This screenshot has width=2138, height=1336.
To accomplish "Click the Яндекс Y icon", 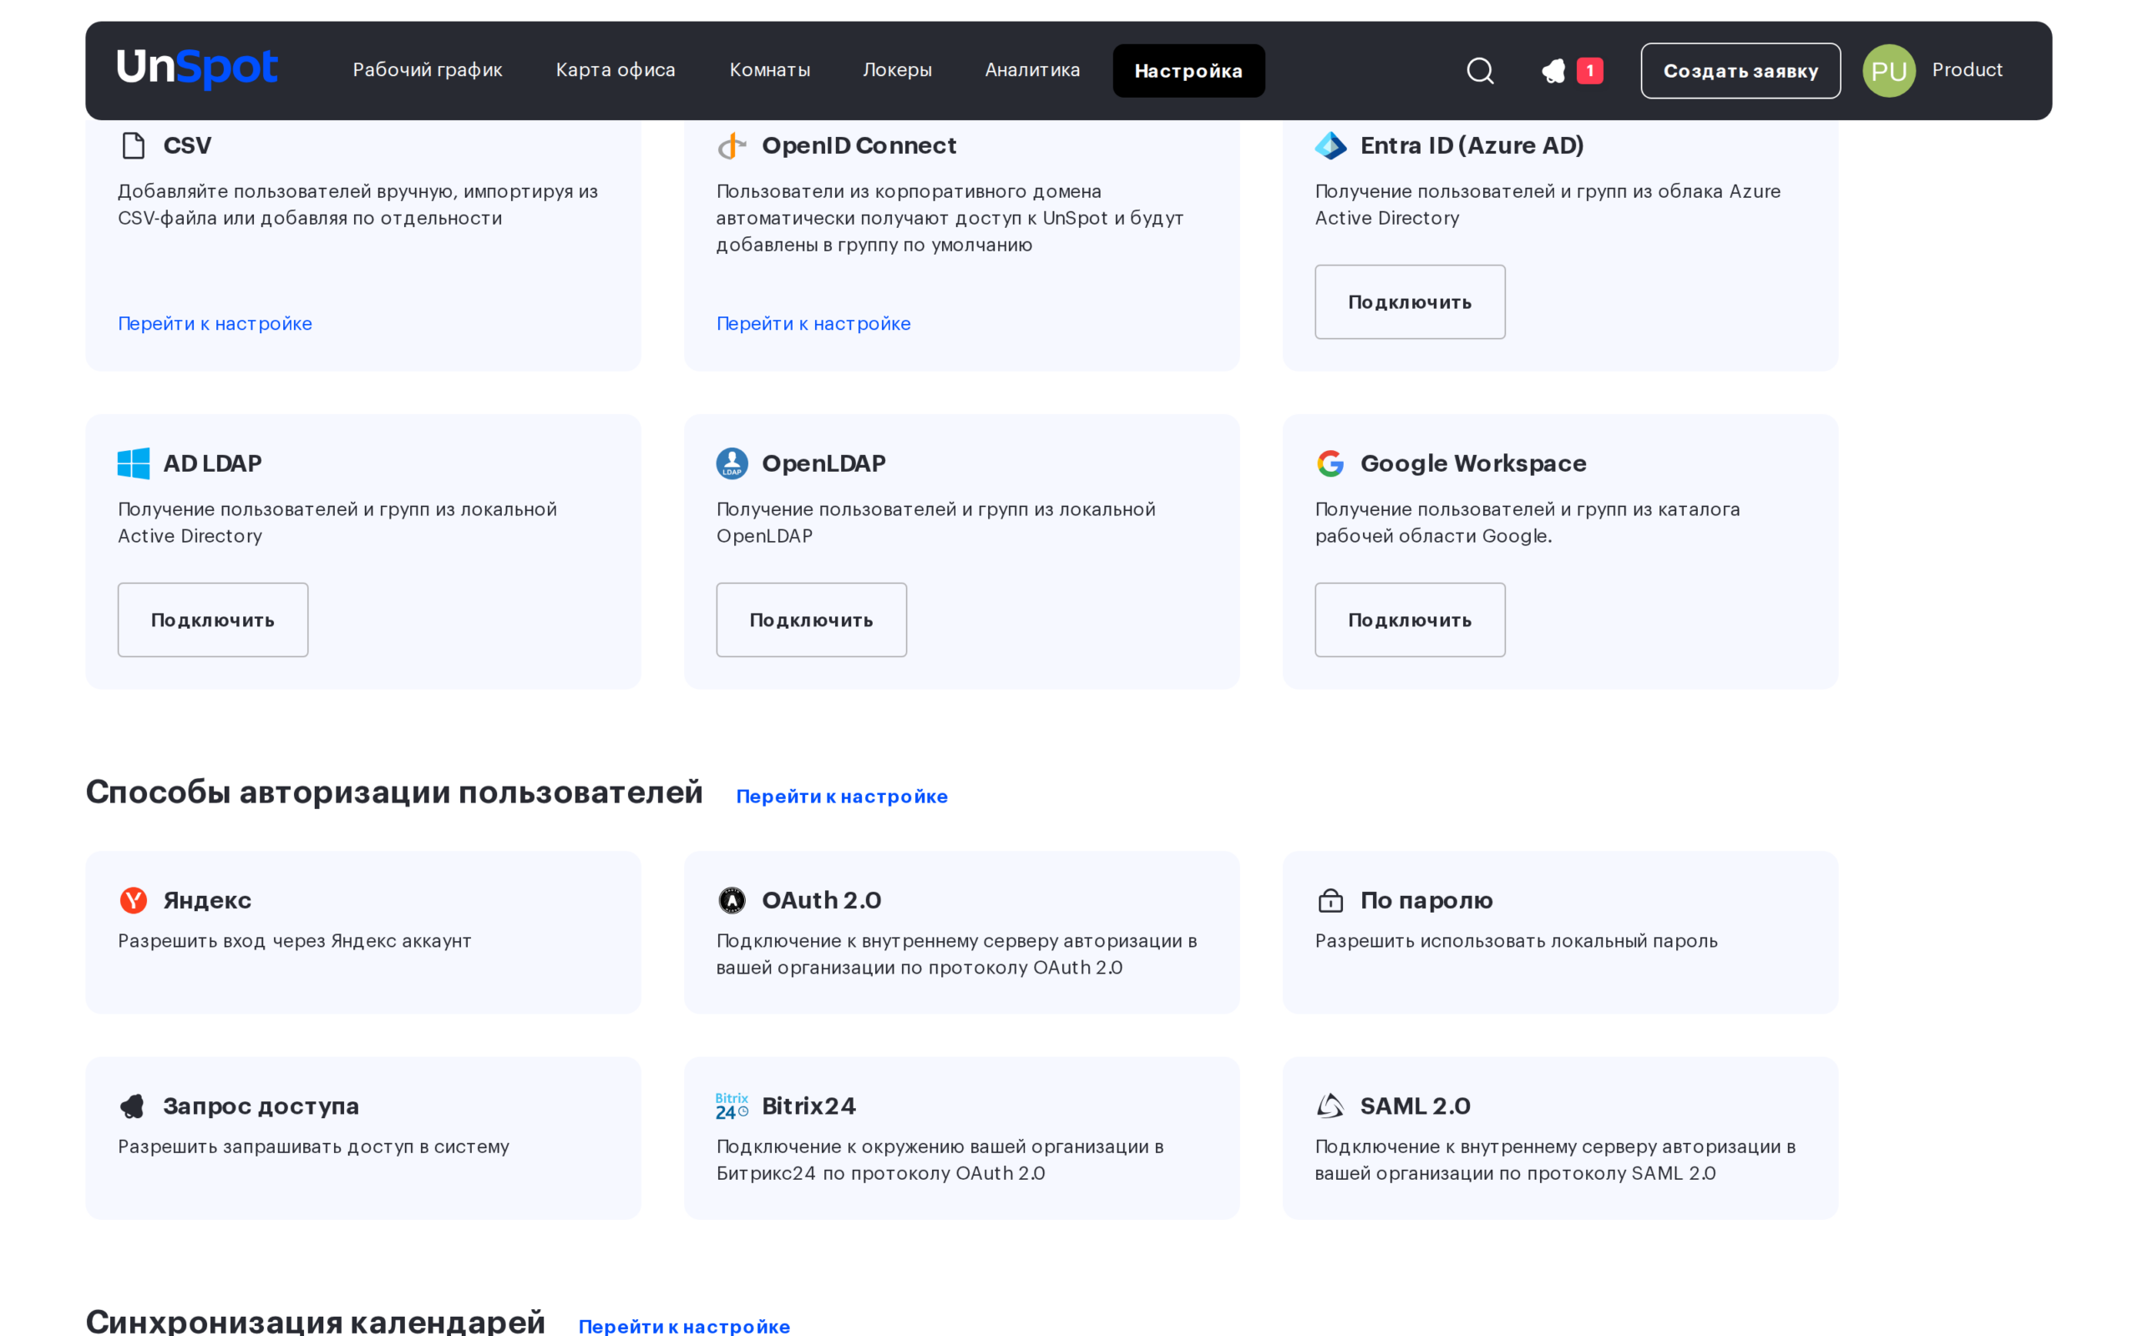I will pos(134,899).
